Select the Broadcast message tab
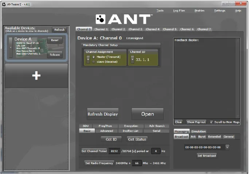249x174 pixels. click(181, 137)
